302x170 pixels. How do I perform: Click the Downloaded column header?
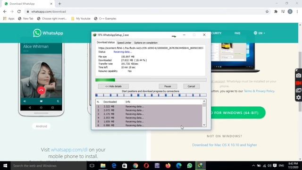[110, 102]
